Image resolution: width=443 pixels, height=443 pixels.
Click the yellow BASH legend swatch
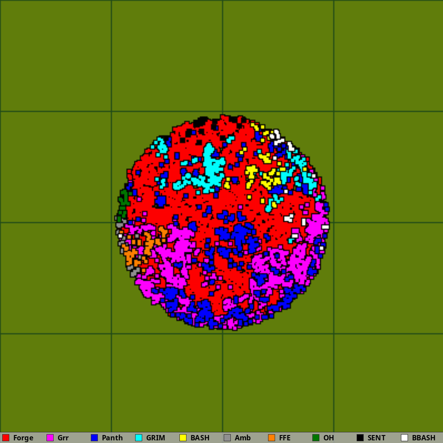[x=183, y=438]
